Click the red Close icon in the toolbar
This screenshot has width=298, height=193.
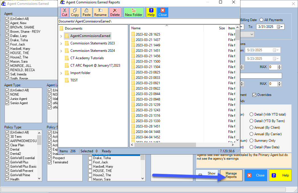[162, 12]
